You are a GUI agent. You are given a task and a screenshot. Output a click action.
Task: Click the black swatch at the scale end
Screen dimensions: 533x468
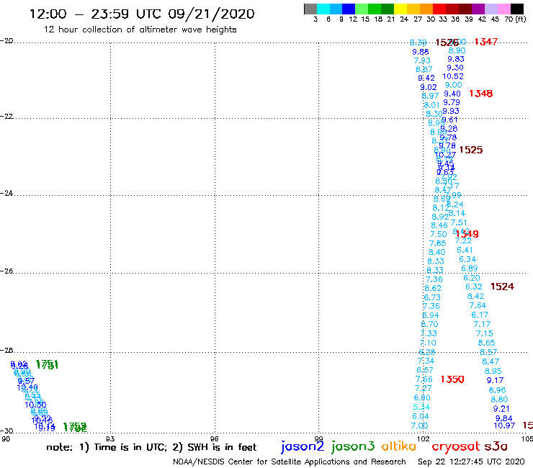517,9
